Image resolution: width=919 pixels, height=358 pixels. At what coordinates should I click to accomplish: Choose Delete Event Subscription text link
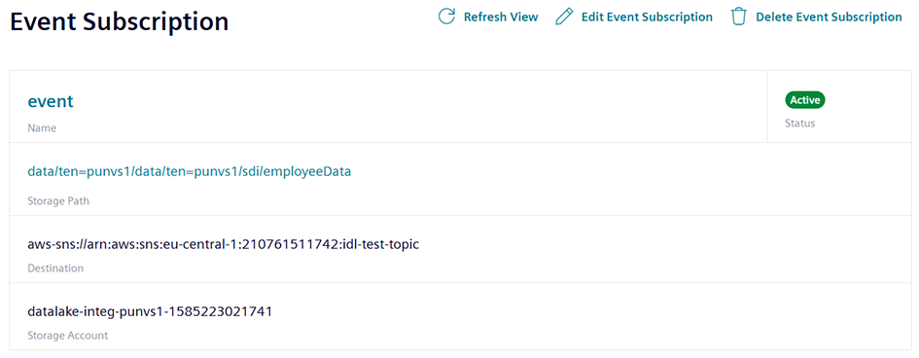coord(829,17)
